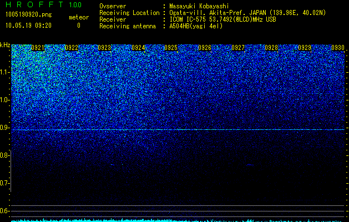Click the 0.6 kHz axis label
349x222 pixels.
(x=4, y=211)
